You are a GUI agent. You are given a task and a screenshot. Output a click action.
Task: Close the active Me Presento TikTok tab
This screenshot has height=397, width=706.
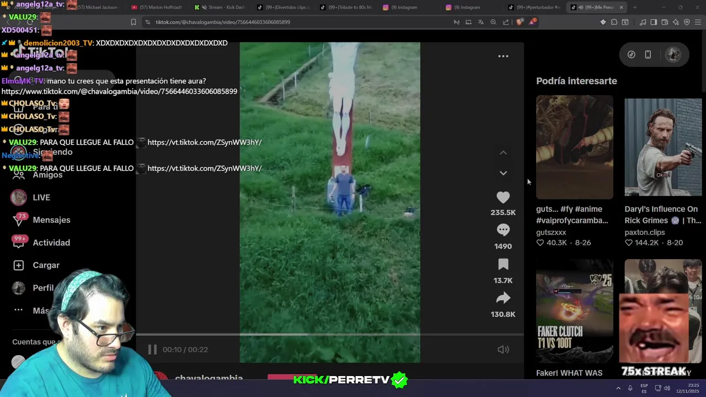pos(622,7)
